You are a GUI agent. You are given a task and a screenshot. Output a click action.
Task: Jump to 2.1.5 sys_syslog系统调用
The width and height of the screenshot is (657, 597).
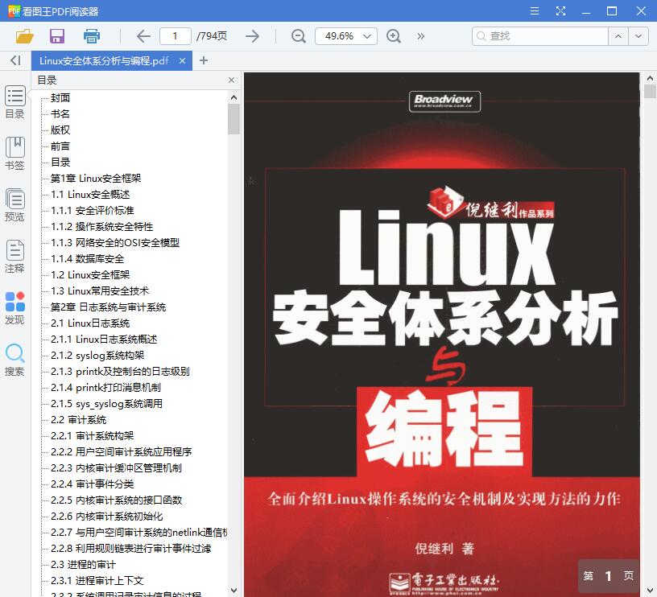(106, 404)
